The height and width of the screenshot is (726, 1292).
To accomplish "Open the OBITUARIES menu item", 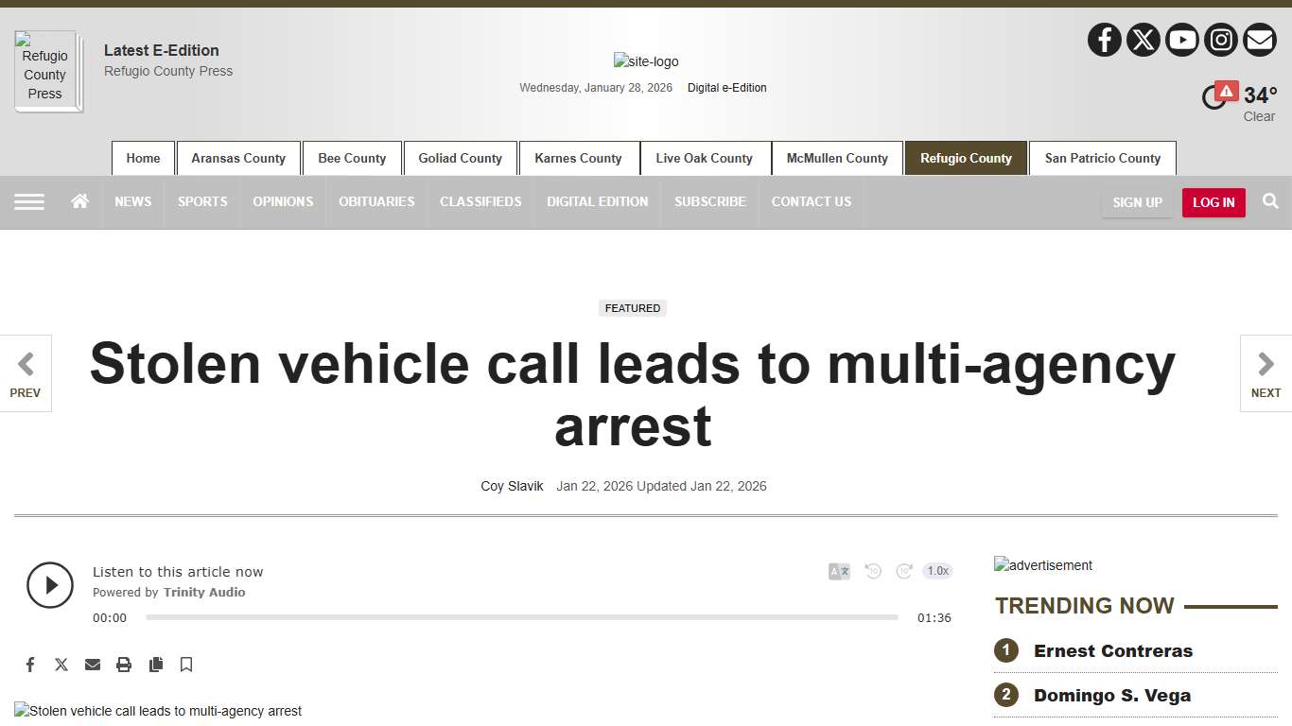I will click(376, 201).
